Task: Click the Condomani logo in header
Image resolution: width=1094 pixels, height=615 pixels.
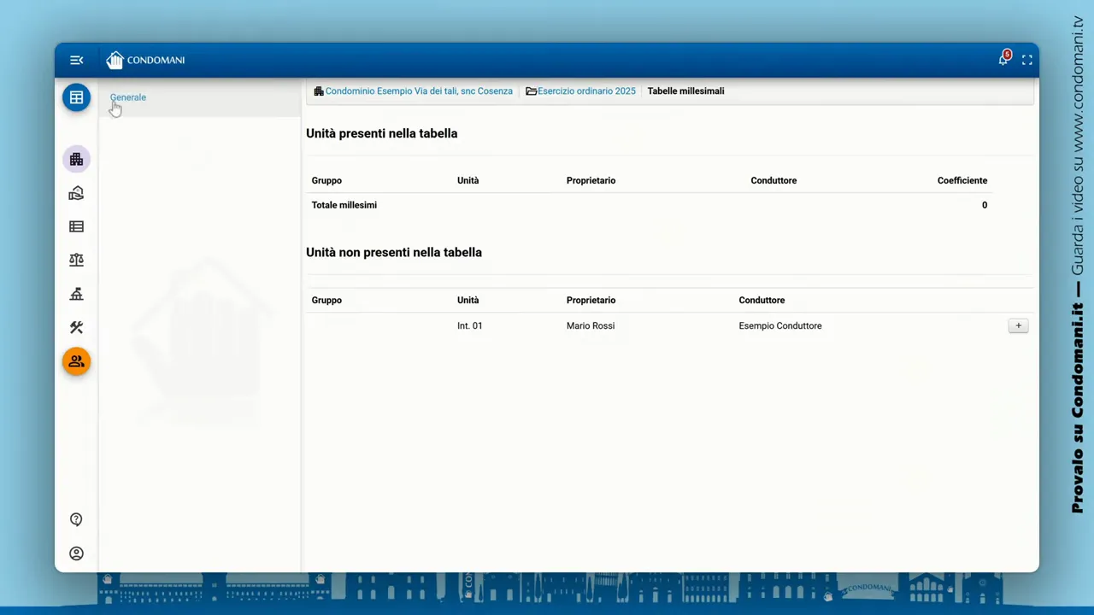Action: (145, 60)
